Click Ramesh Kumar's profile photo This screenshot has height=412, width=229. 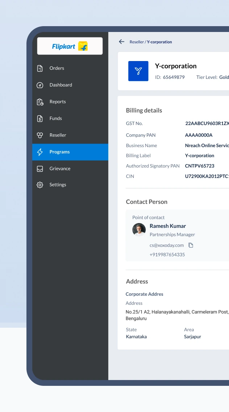(x=139, y=230)
